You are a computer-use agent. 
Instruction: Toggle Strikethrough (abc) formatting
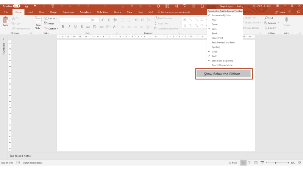(88, 27)
